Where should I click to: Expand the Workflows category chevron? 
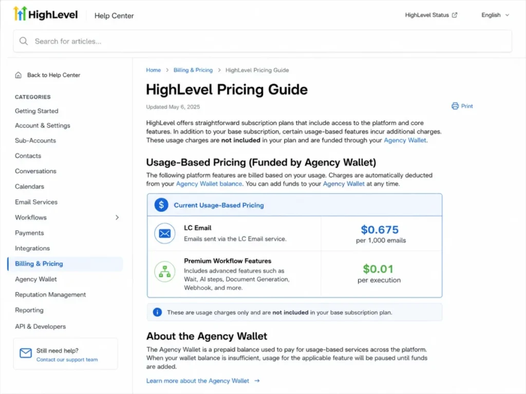[117, 218]
